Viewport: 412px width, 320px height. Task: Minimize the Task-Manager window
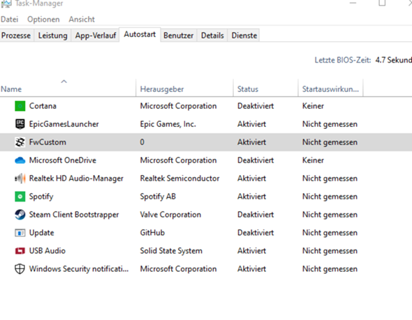[353, 3]
